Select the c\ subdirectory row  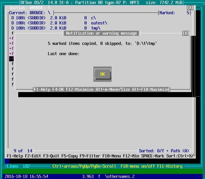click(x=93, y=18)
